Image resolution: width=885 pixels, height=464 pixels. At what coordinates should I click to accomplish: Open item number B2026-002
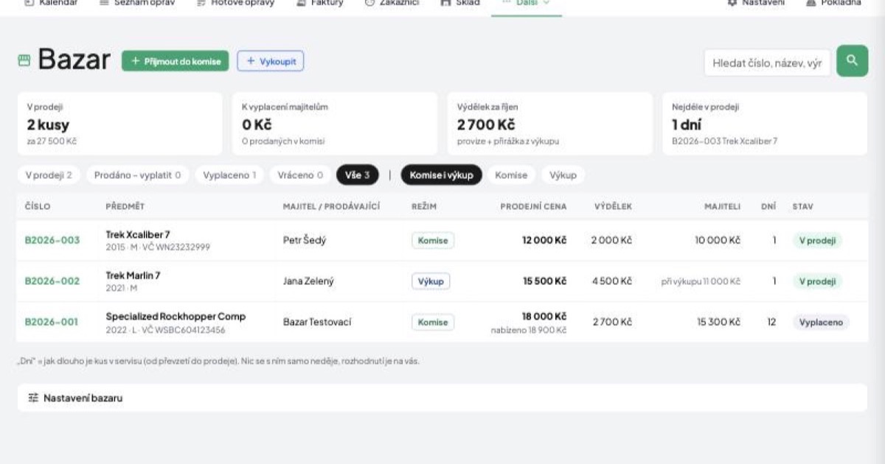pos(52,281)
